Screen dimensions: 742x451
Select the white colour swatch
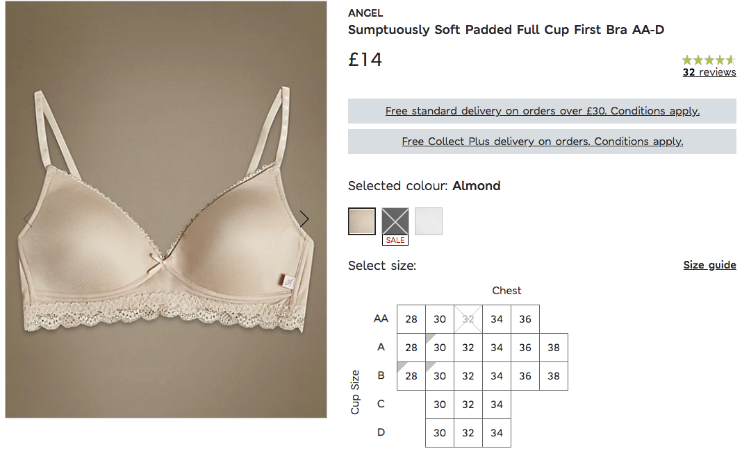pos(428,220)
